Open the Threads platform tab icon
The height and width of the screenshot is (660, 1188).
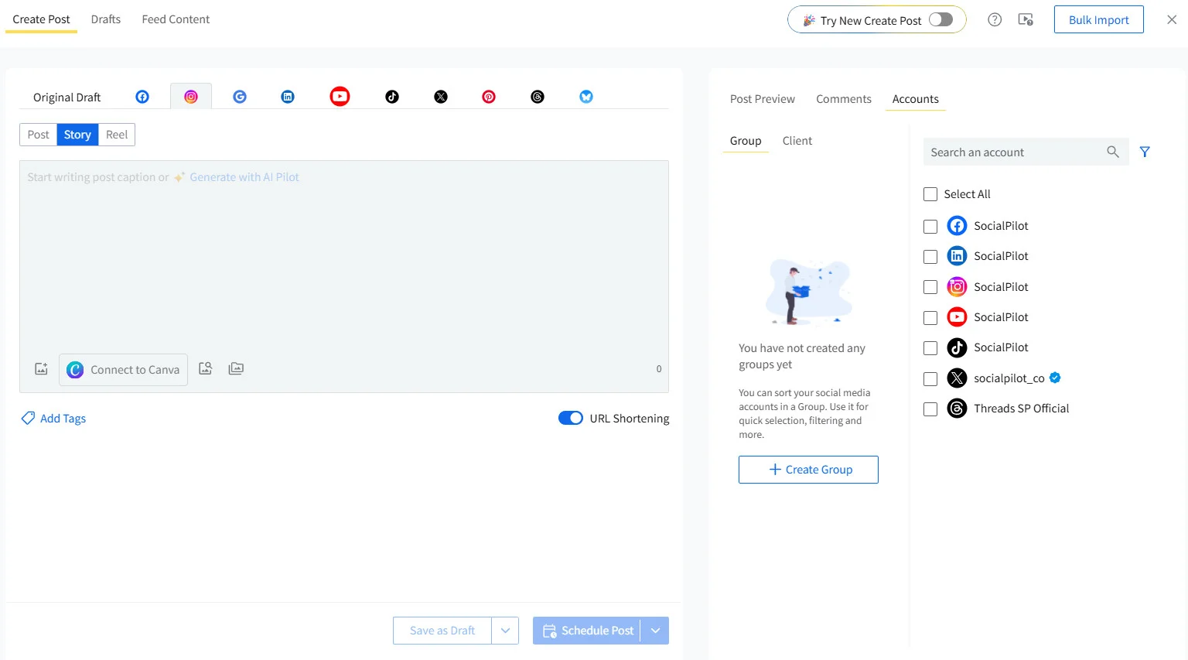(538, 97)
